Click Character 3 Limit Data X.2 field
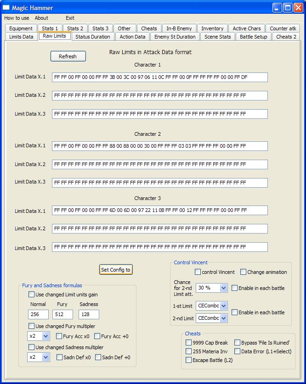 click(x=159, y=228)
